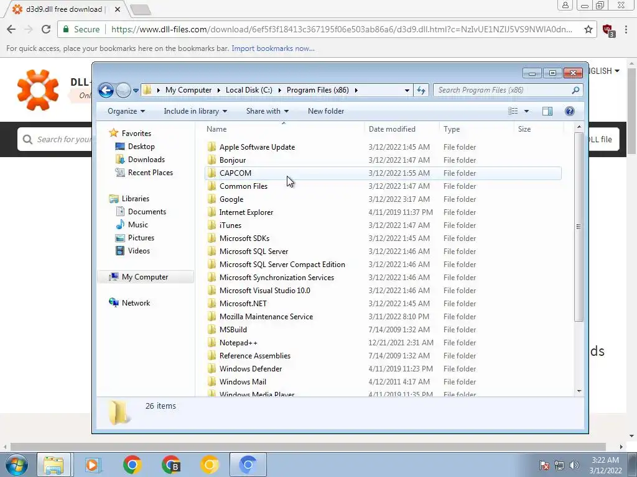The width and height of the screenshot is (637, 477).
Task: Select the Microsoft SQL Server Compact Edition folder
Action: (x=282, y=265)
